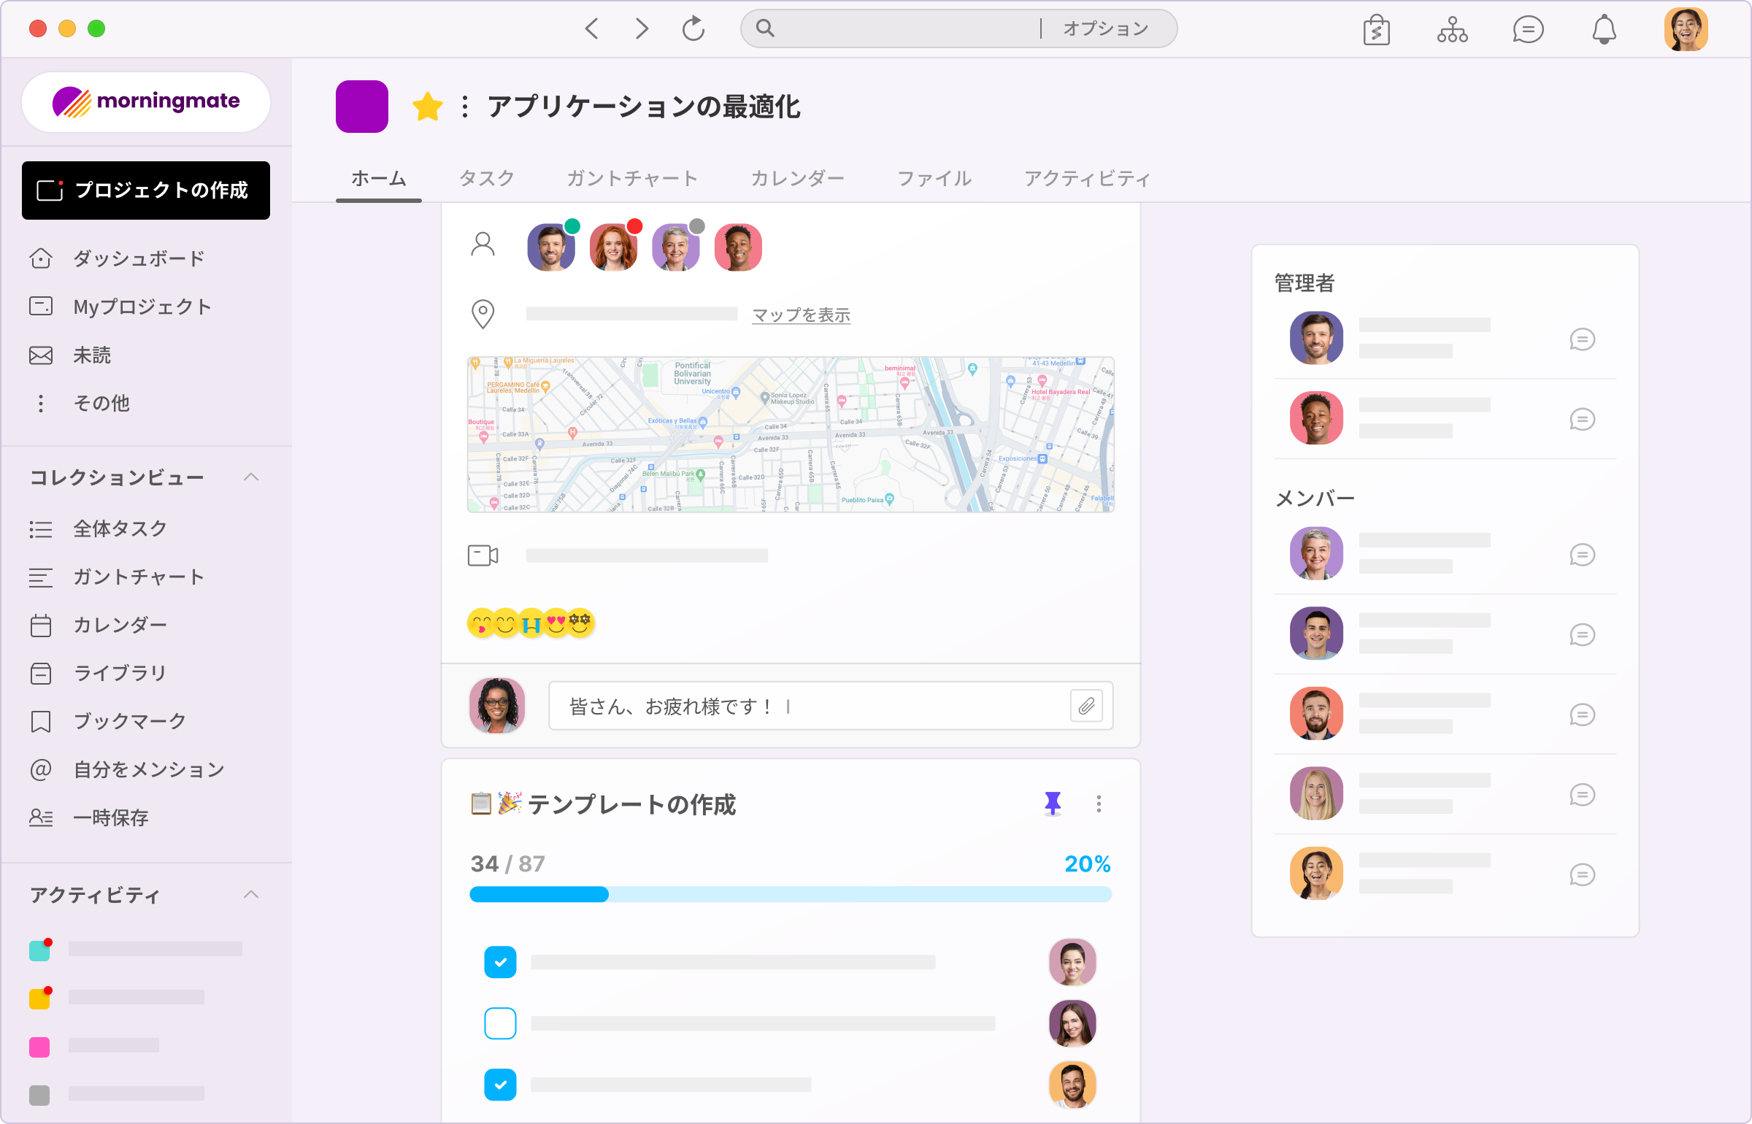Viewport: 1752px width, 1124px height.
Task: Click the reload page icon
Action: click(x=693, y=29)
